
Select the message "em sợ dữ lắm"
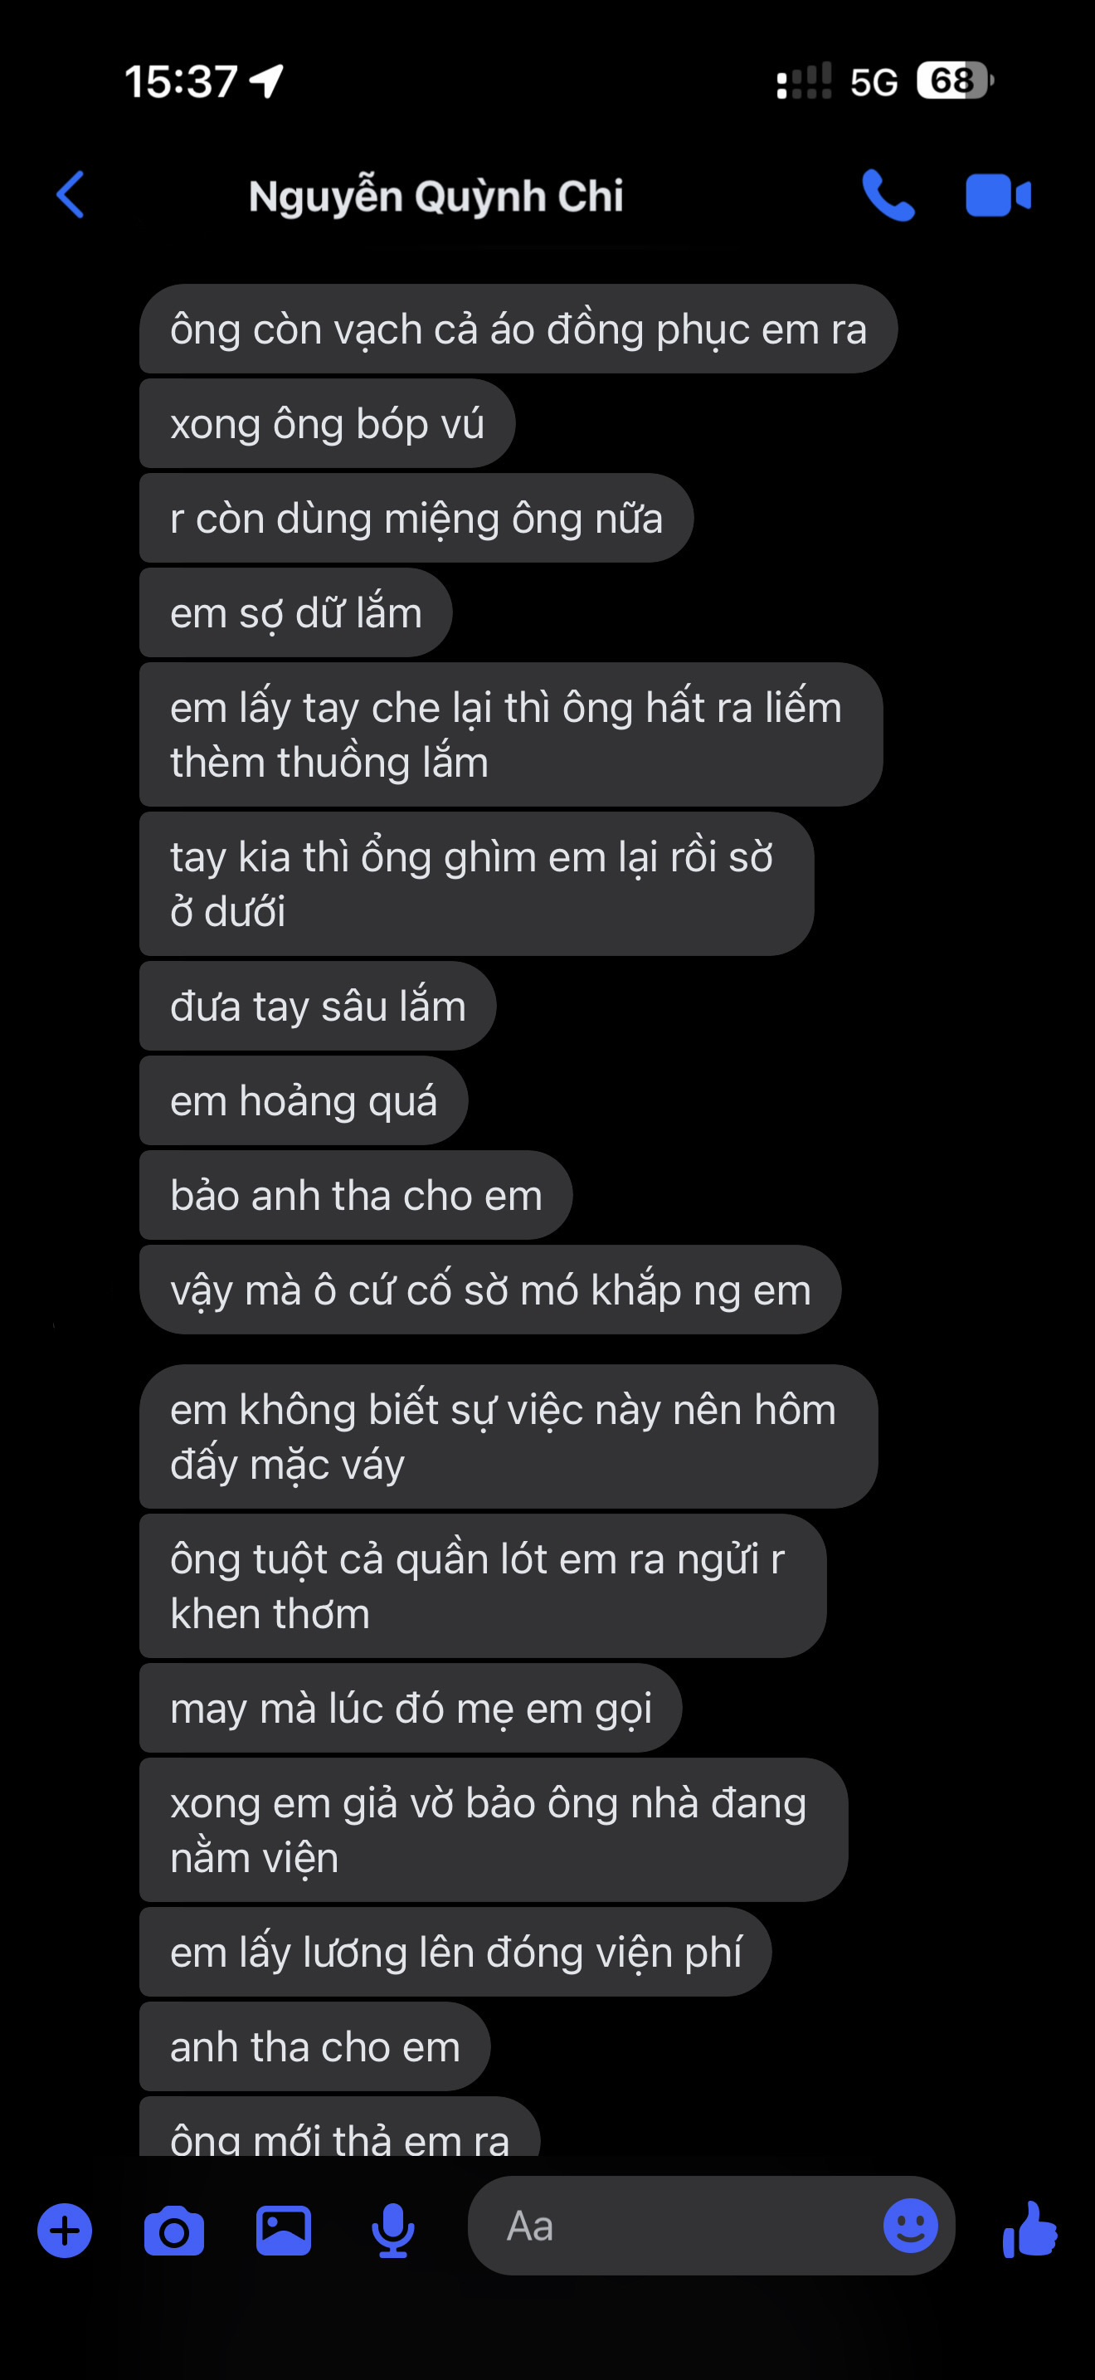pos(295,612)
